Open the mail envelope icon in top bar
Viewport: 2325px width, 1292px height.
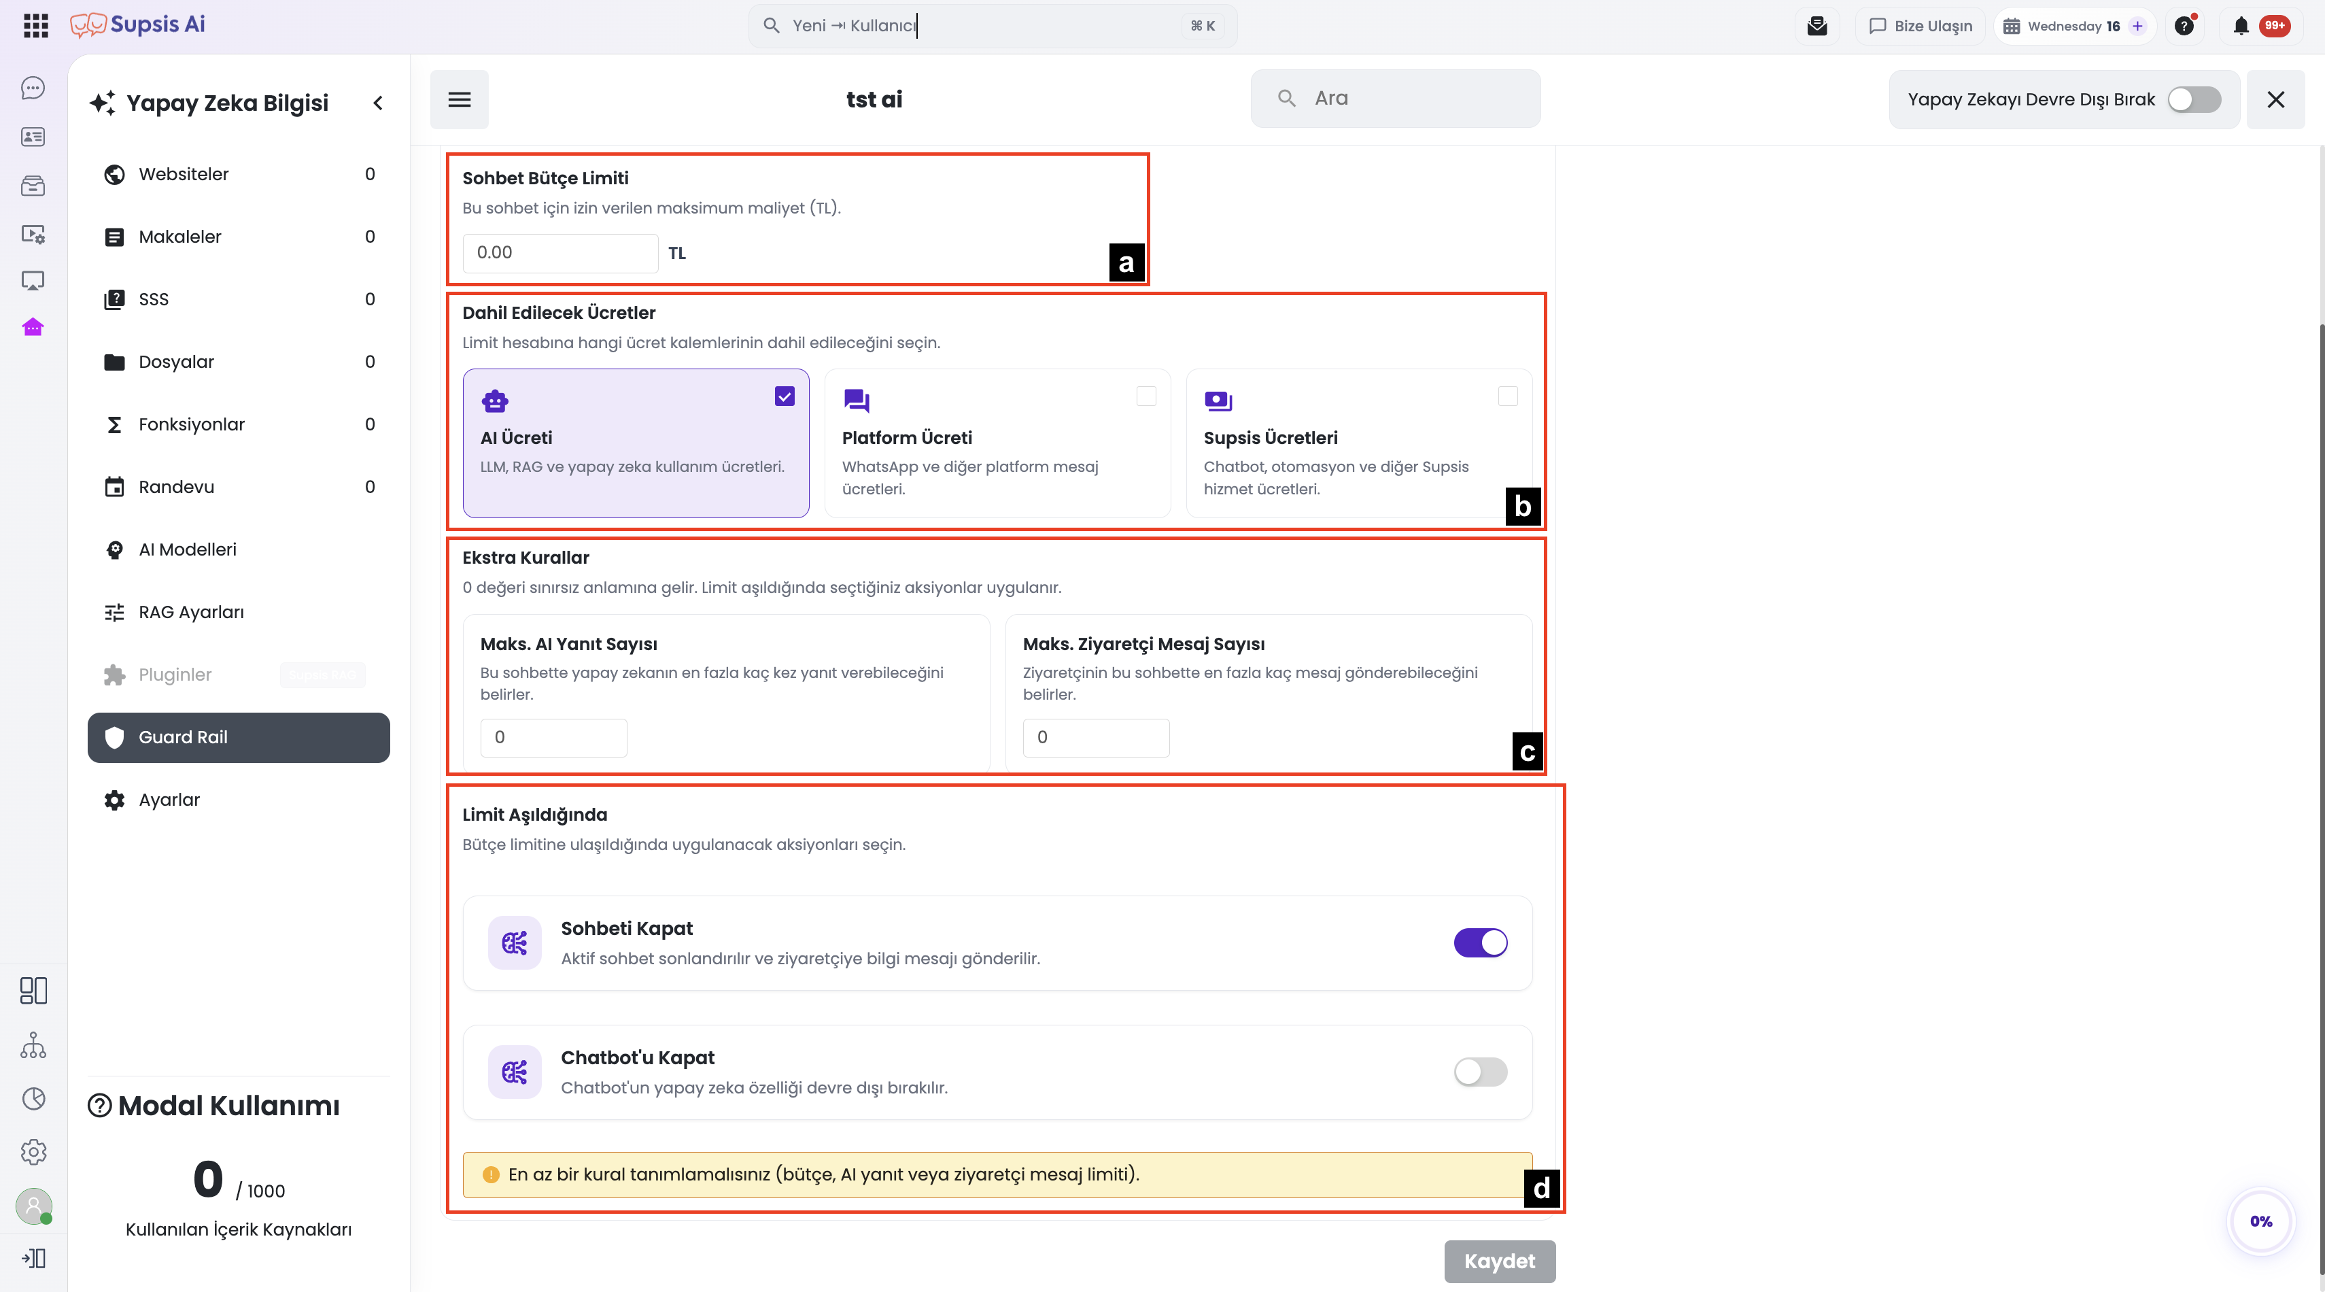[x=1817, y=25]
